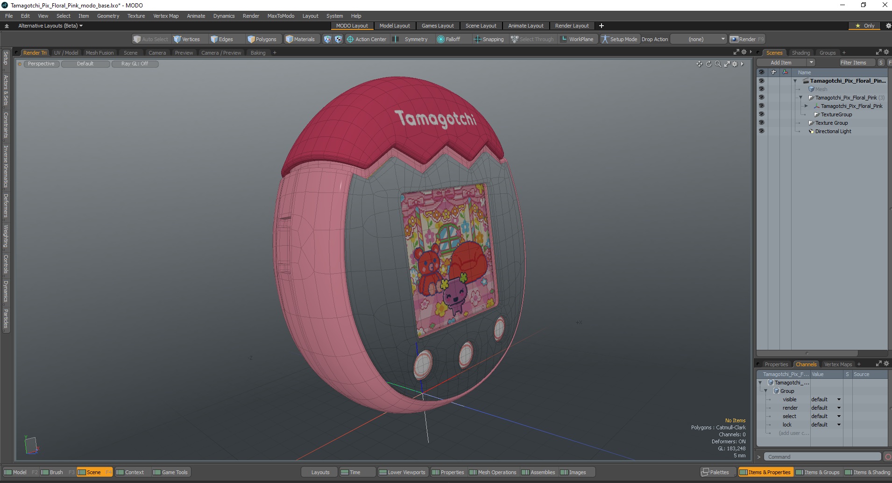Collapse Tamagotchi_Pix_Floral_Pink (3) group
The image size is (892, 483).
[800, 98]
